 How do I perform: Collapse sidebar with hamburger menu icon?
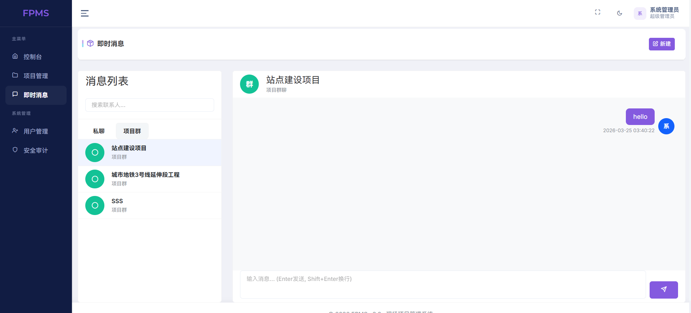pos(85,13)
